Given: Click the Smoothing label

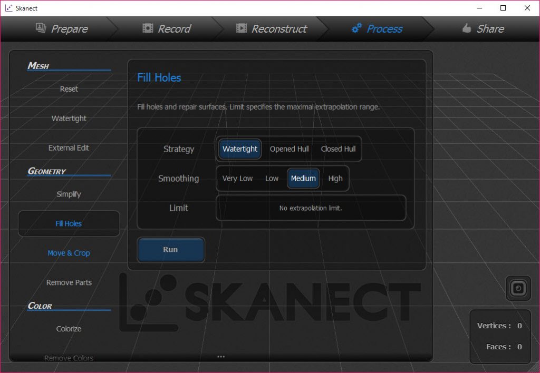Looking at the screenshot, I should (x=179, y=179).
